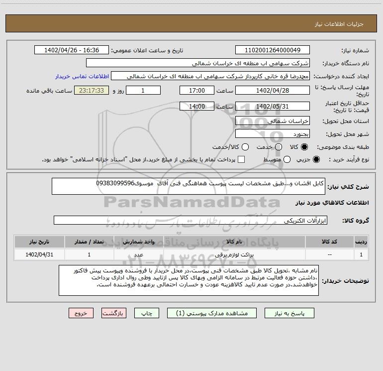Toggle اسناد خزانه اسلامی payment checkbox
The height and width of the screenshot is (371, 383).
pos(241,159)
